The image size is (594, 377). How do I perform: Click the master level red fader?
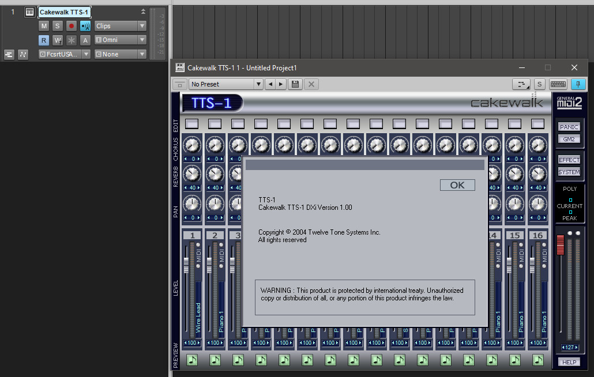(x=561, y=244)
